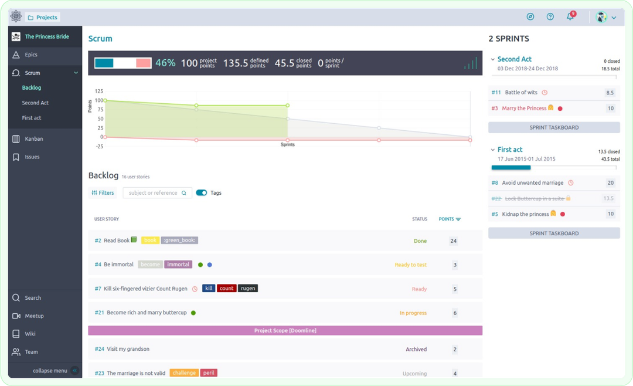Collapse the sidebar menu
This screenshot has height=386, width=633.
[x=49, y=370]
